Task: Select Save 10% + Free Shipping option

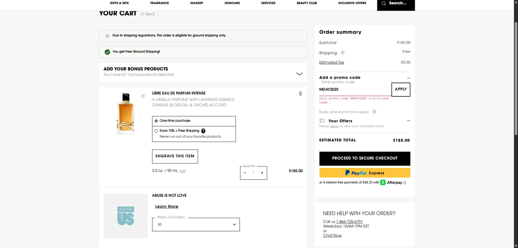Action: click(x=156, y=131)
